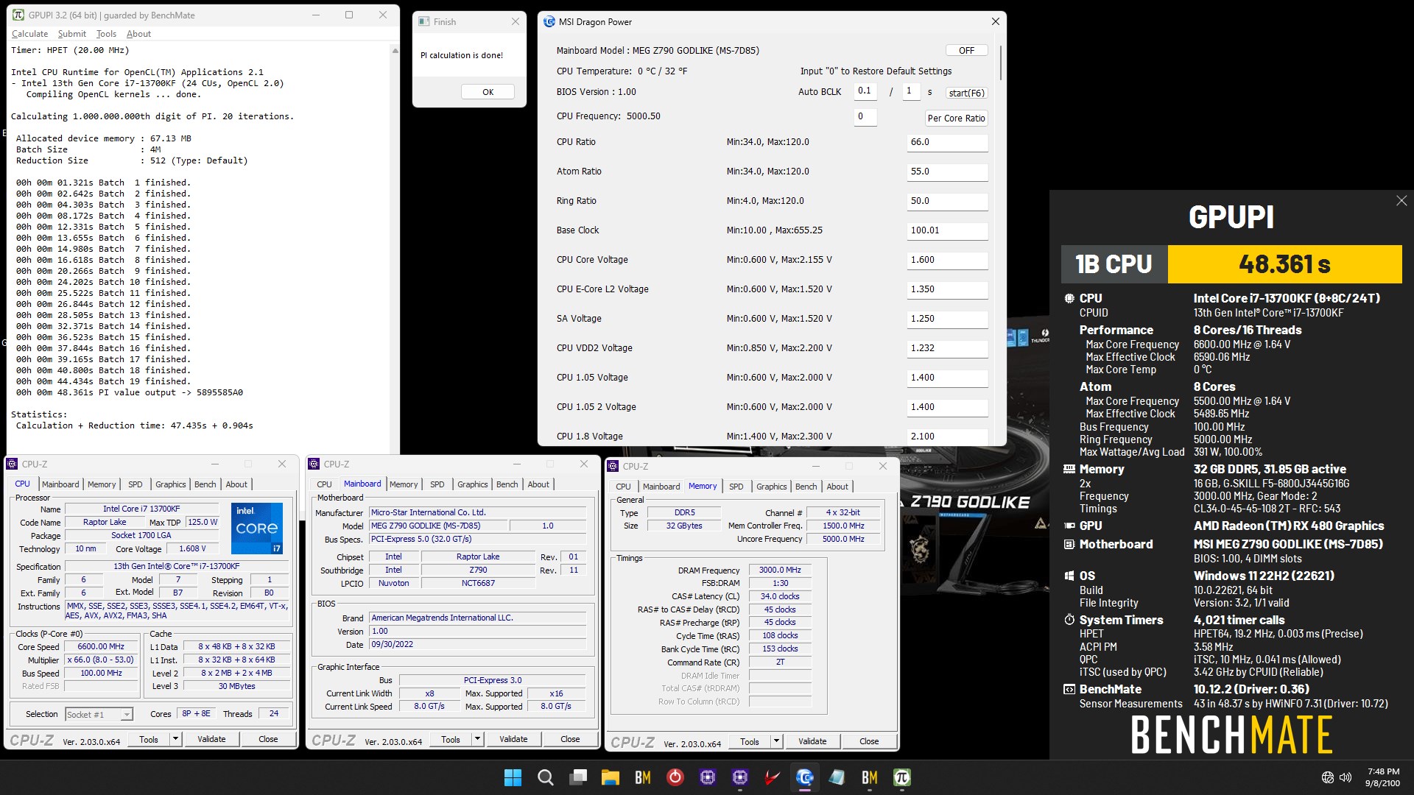Viewport: 1414px width, 795px height.
Task: Toggle the OFF switch in MSI Dragon Power
Action: pyautogui.click(x=966, y=50)
